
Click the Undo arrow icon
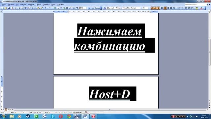tap(45, 8)
